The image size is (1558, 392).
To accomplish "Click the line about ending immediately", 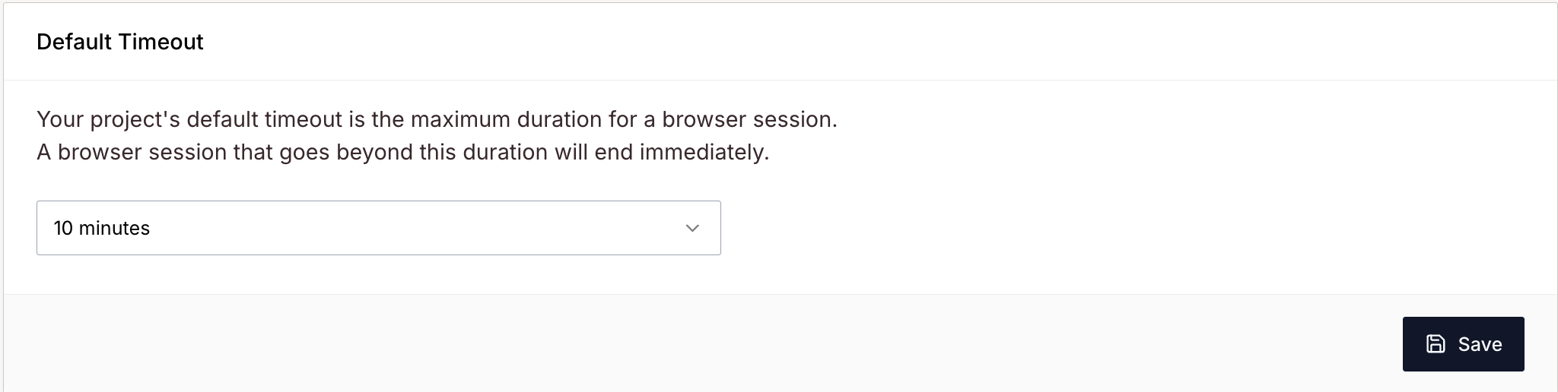I will tap(403, 152).
